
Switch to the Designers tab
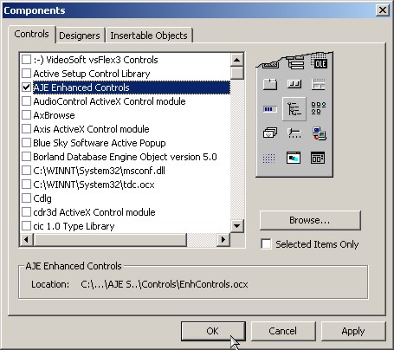[x=80, y=36]
